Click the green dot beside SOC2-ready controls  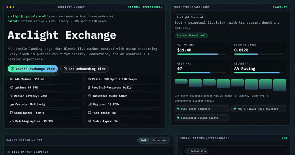coord(178,109)
